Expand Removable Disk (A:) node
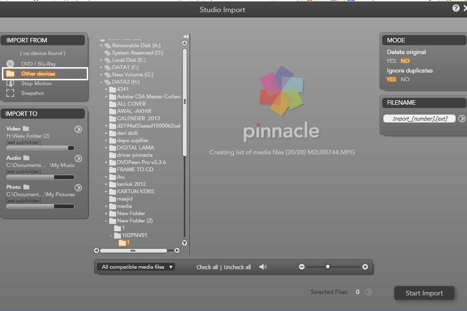The width and height of the screenshot is (467, 311). pos(101,45)
